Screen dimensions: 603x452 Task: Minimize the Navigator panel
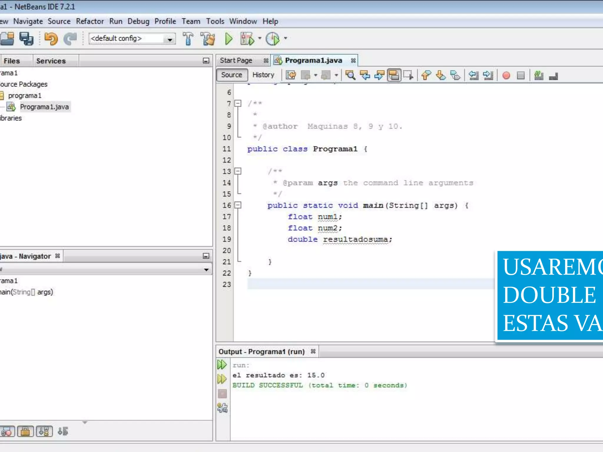coord(206,256)
